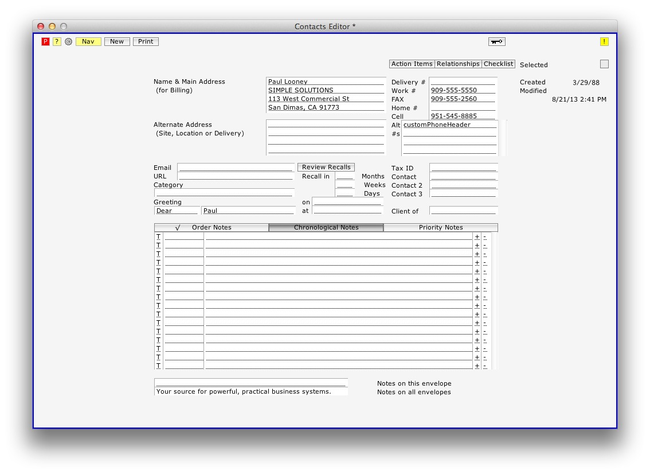650x474 pixels.
Task: Edit the San Dimas, CA 91773 field
Action: point(326,107)
